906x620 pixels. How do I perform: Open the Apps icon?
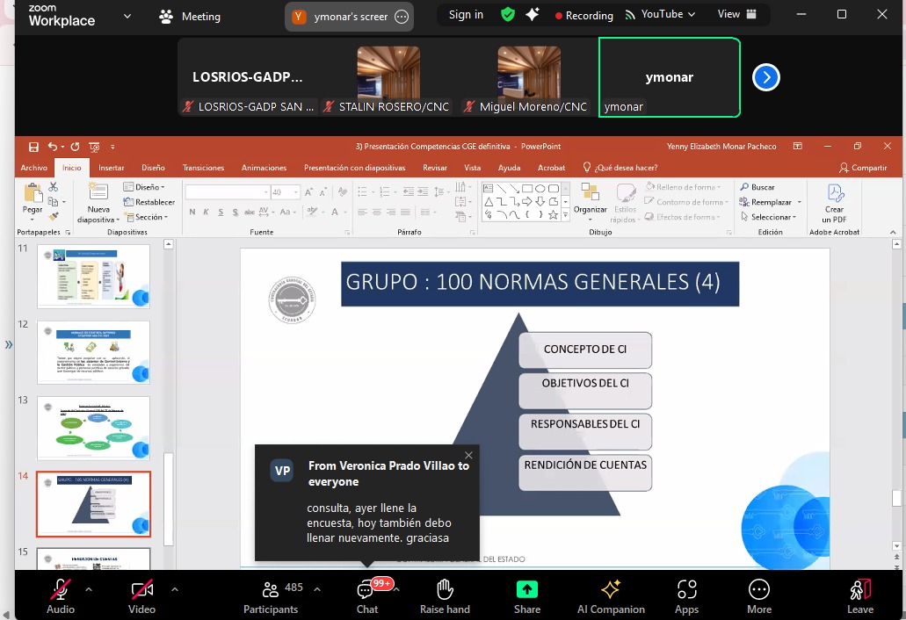click(x=686, y=590)
